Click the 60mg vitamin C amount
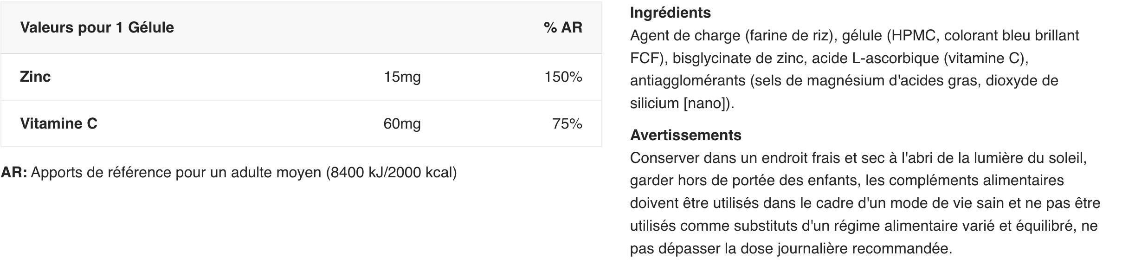Screen dimensions: 1122x272 tap(402, 124)
